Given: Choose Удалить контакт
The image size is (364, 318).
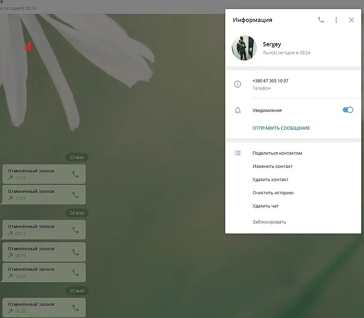Looking at the screenshot, I should 270,180.
